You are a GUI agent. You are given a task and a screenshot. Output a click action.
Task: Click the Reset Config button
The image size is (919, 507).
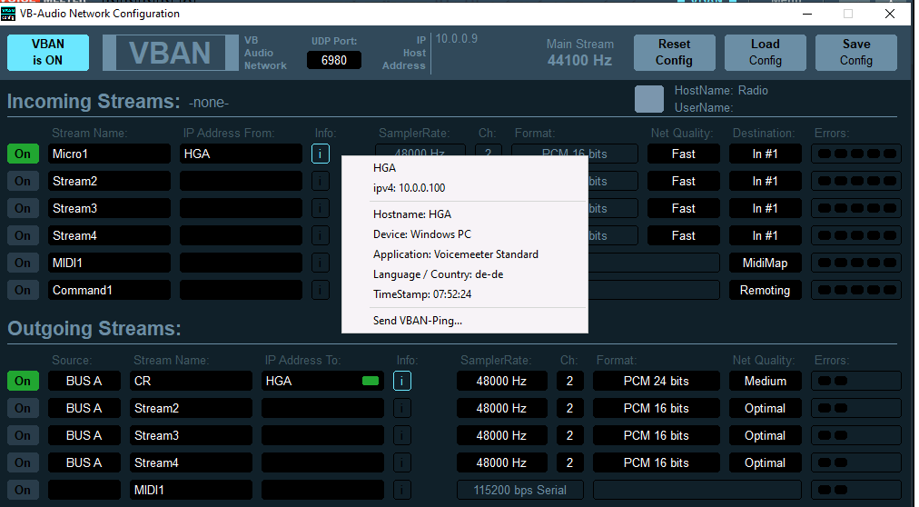point(674,53)
